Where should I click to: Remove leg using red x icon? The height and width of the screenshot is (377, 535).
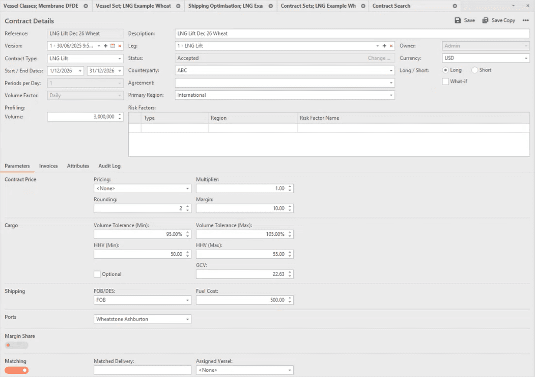(391, 46)
